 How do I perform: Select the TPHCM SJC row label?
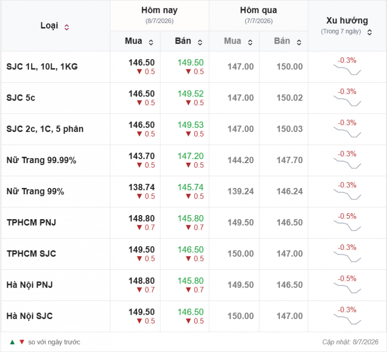pos(31,254)
